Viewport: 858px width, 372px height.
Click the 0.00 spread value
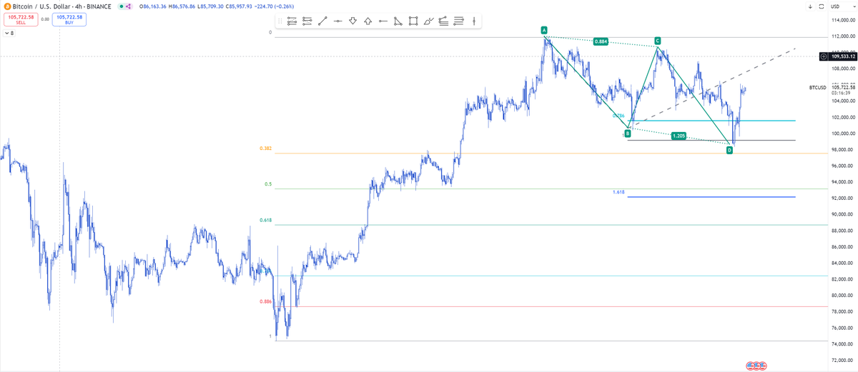point(45,19)
